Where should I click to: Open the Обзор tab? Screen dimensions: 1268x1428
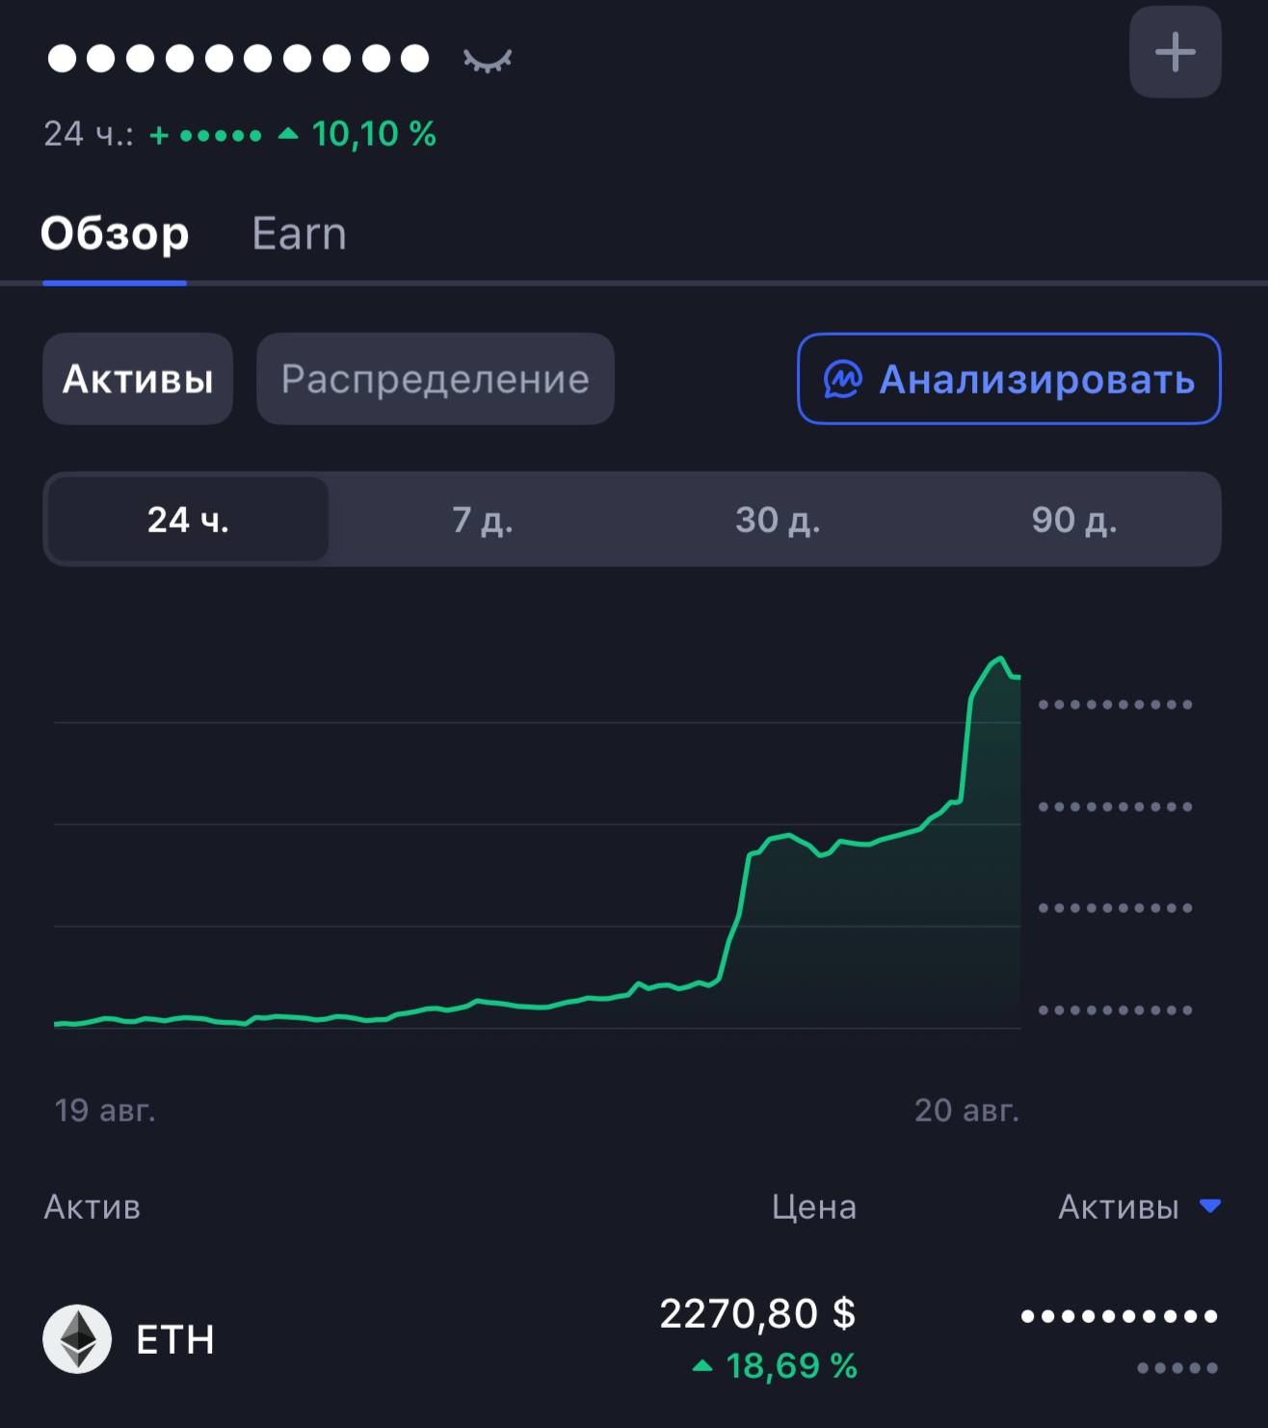click(x=115, y=234)
